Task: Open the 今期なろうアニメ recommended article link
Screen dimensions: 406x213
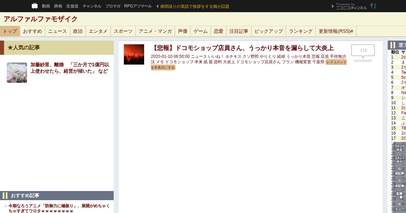Action: (x=59, y=208)
